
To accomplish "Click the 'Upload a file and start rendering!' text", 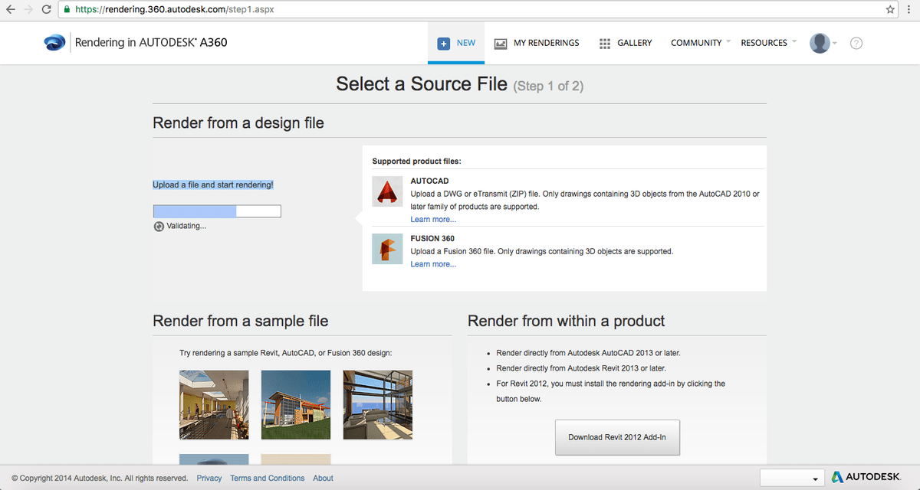I will [213, 185].
